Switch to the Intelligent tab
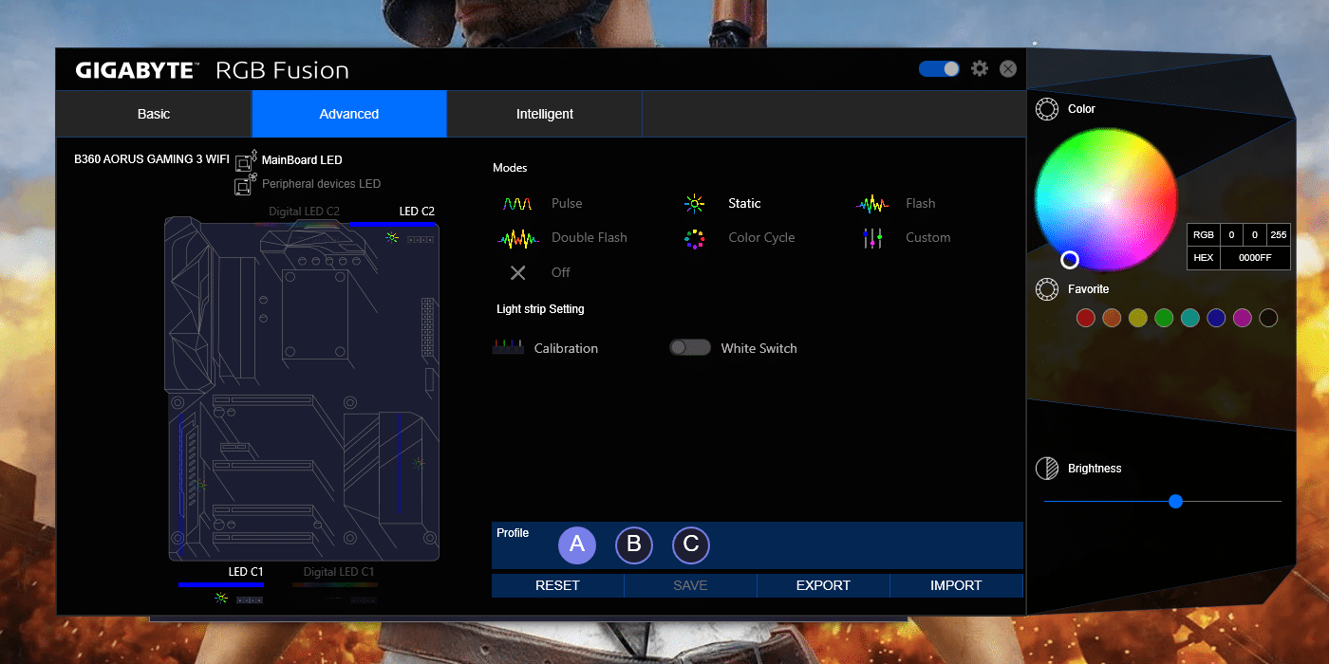The height and width of the screenshot is (664, 1329). 545,114
